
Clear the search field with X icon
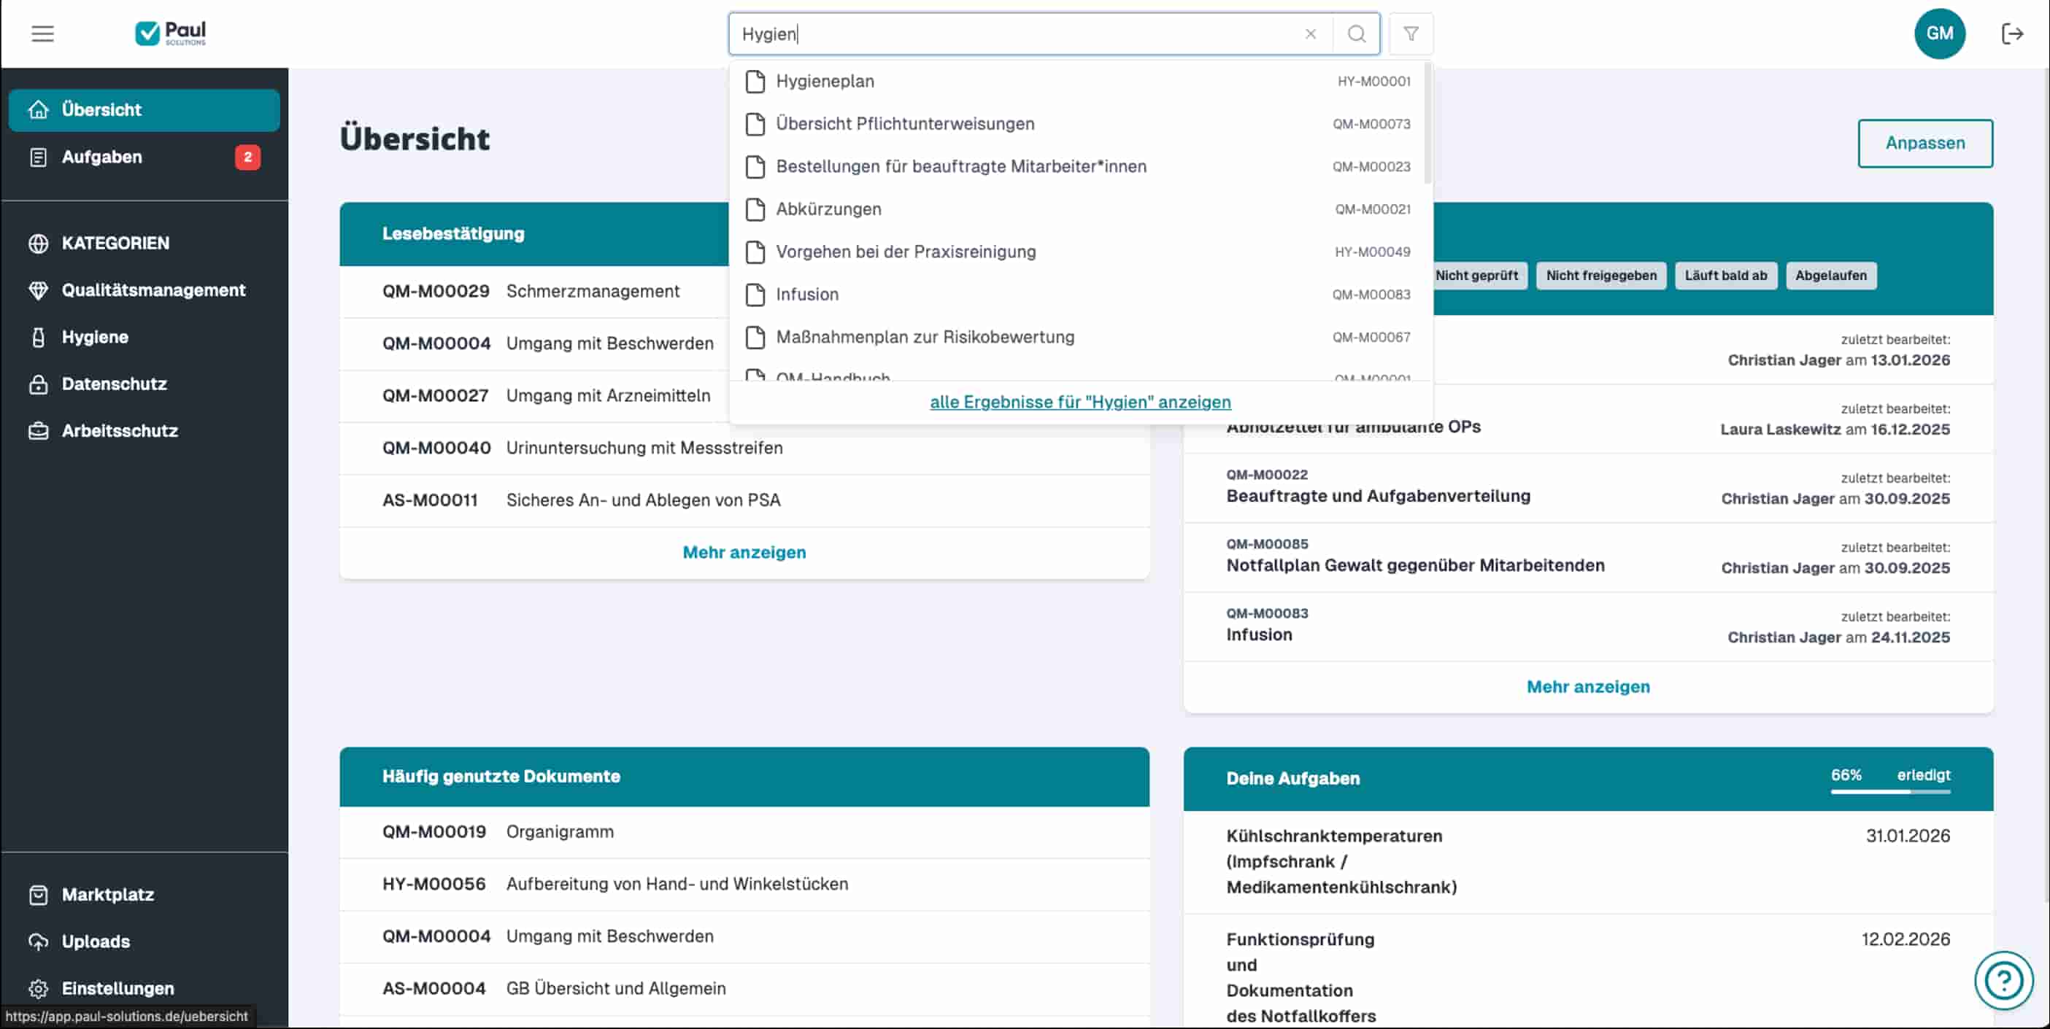coord(1310,34)
